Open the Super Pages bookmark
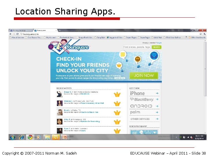Screen dimensions: 208x156 pyautogui.click(x=130, y=37)
